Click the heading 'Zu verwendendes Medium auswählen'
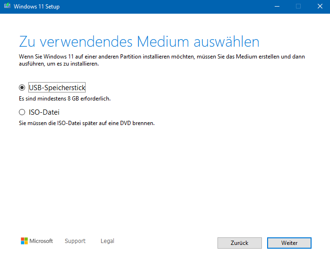This screenshot has width=330, height=260. tap(139, 42)
